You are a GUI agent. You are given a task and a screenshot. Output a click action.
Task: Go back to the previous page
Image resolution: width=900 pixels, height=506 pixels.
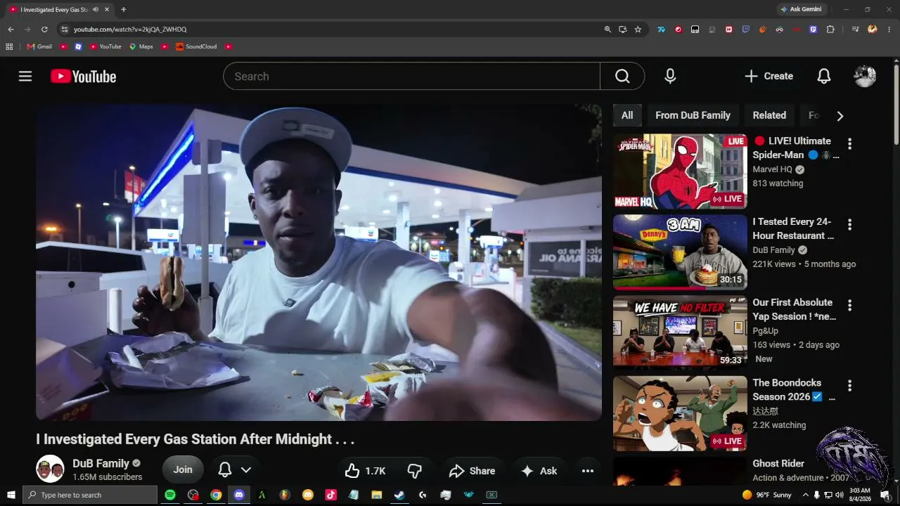11,30
